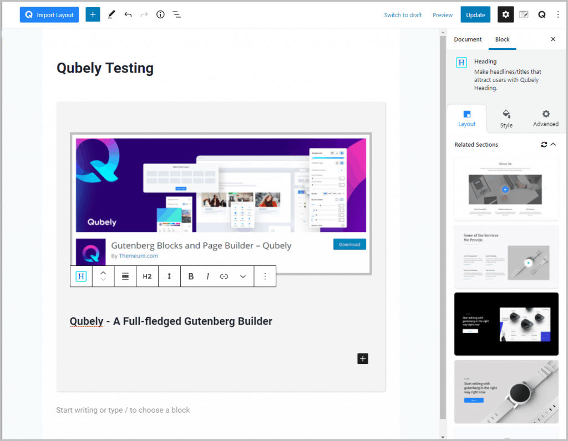The width and height of the screenshot is (568, 441).
Task: Choose the About Us section thumbnail
Action: [x=506, y=189]
